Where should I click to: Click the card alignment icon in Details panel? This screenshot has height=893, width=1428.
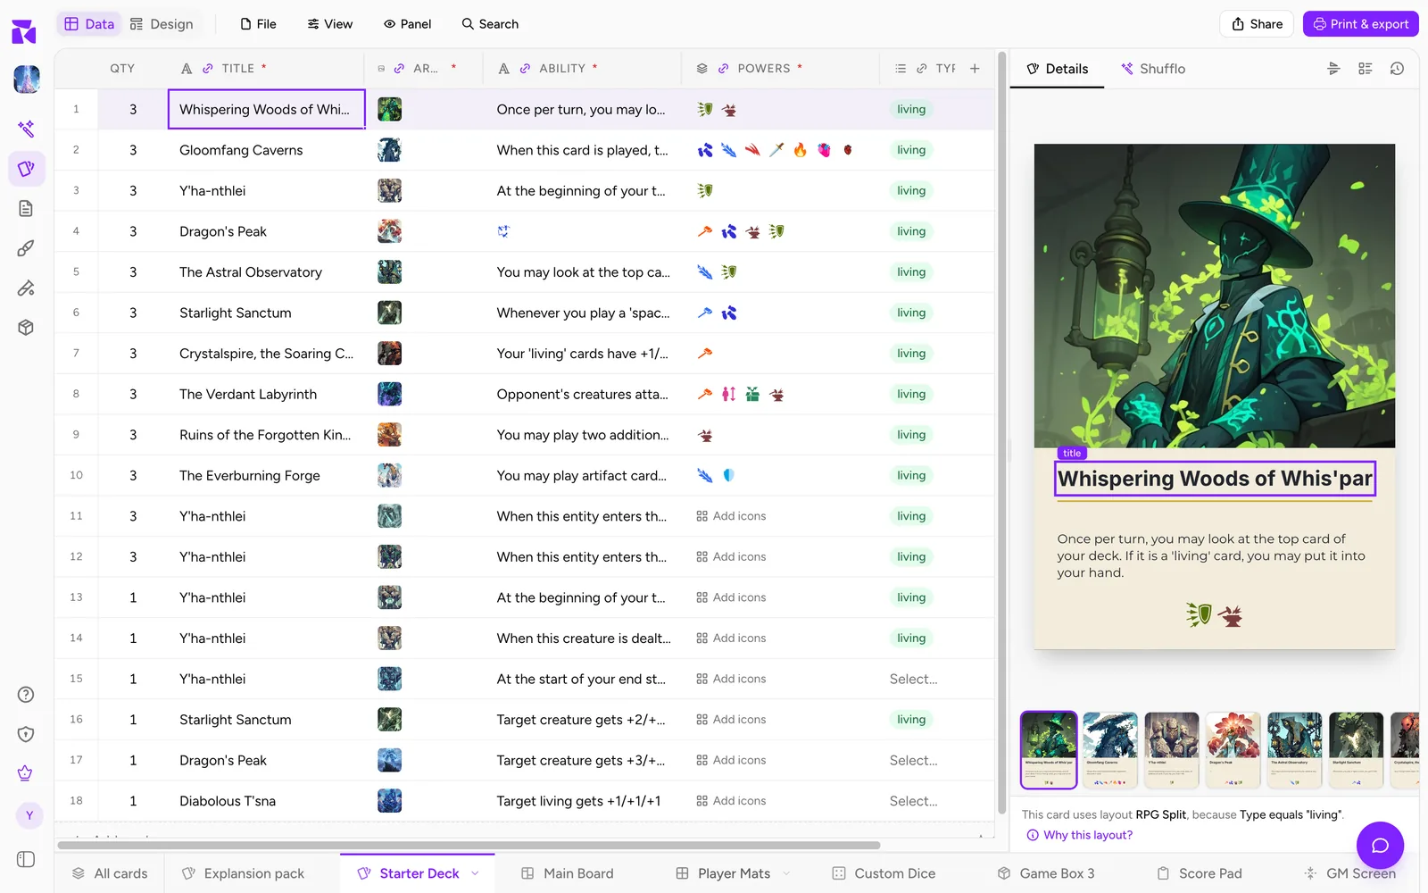[1333, 69]
